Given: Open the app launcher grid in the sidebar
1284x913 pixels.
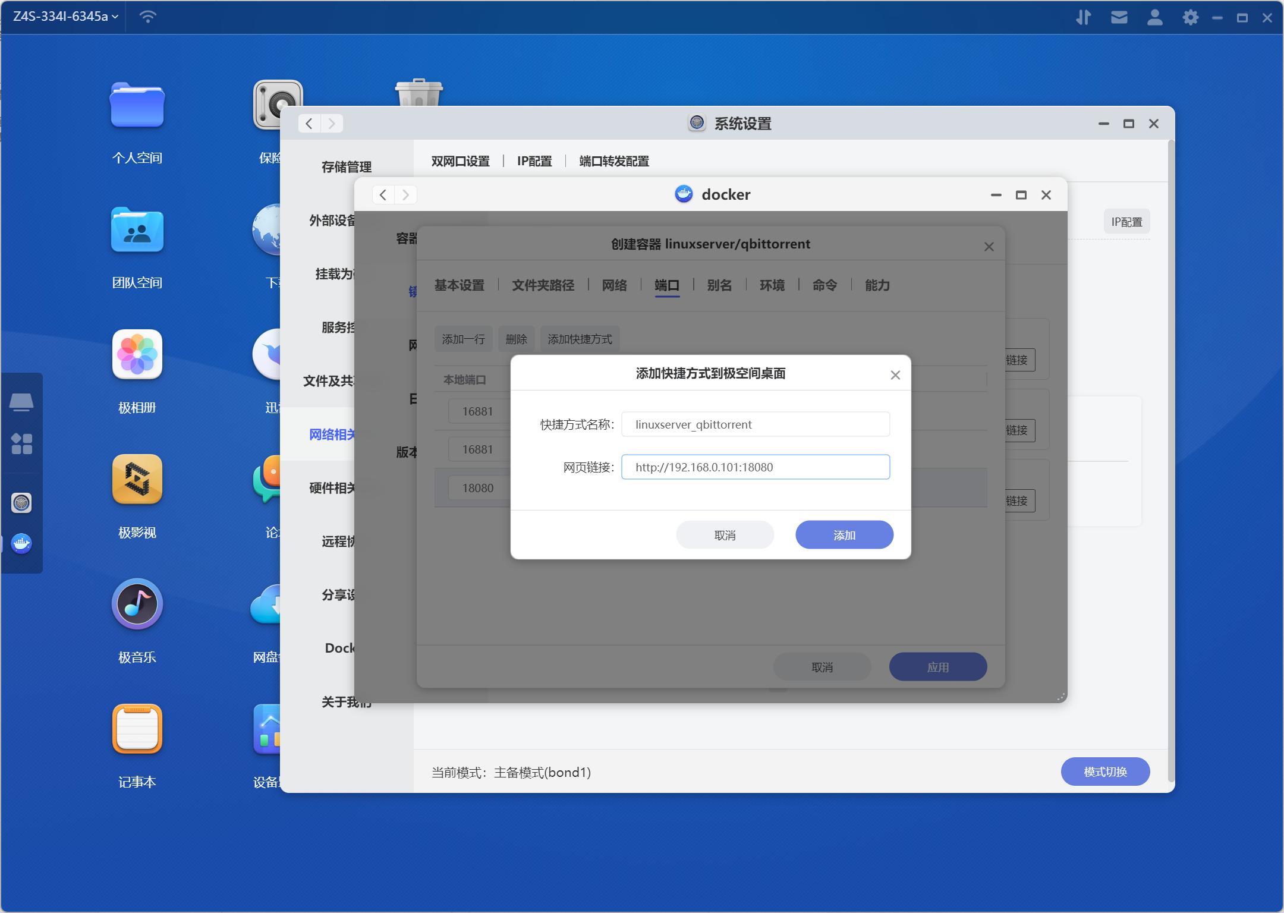Looking at the screenshot, I should pos(23,443).
